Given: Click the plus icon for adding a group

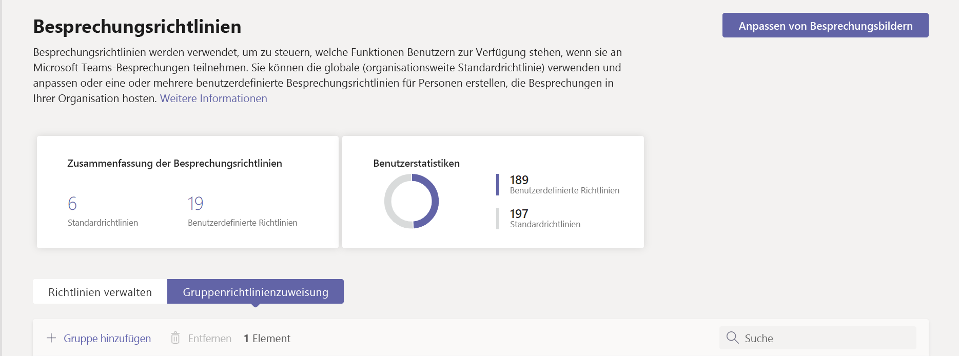Looking at the screenshot, I should (51, 338).
